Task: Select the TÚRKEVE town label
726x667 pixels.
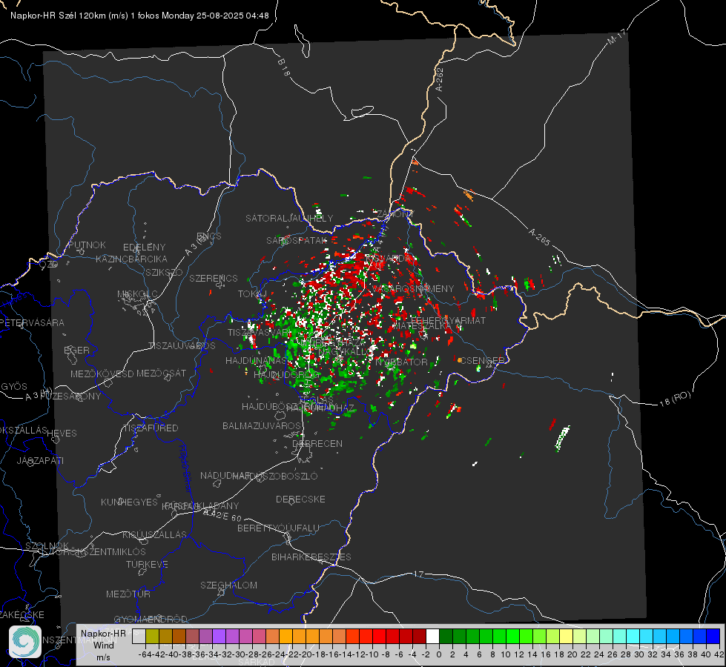Action: (x=148, y=564)
